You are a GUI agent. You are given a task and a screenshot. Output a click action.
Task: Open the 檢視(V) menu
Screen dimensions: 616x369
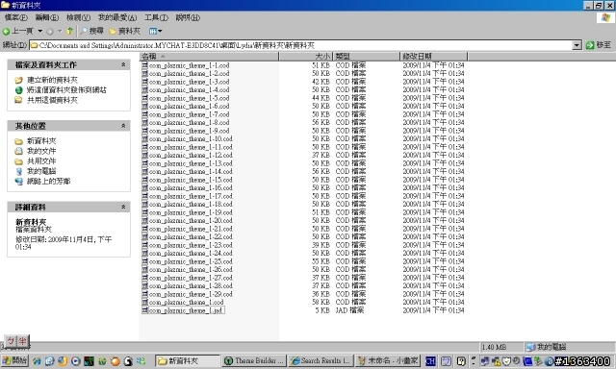click(x=78, y=17)
